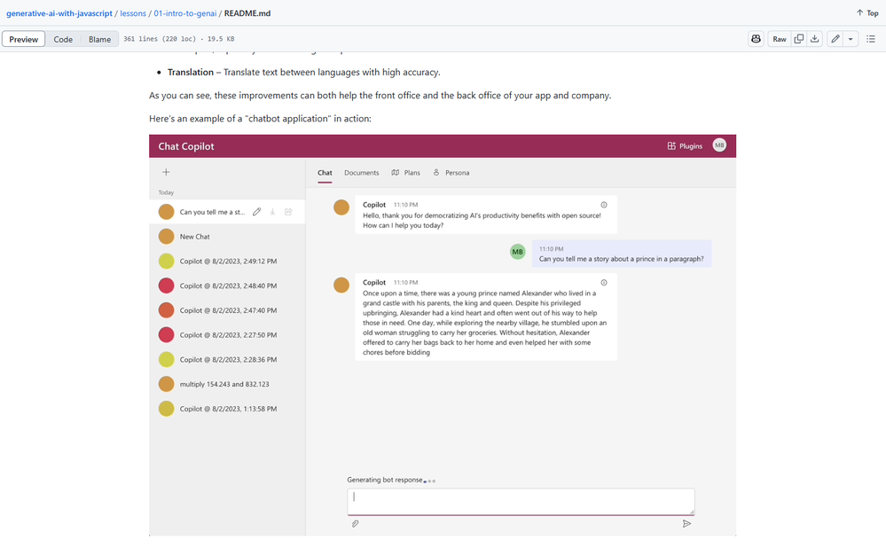Click the Persona person icon

pyautogui.click(x=436, y=172)
